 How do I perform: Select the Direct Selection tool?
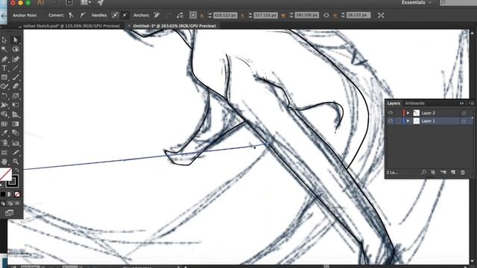(15, 39)
